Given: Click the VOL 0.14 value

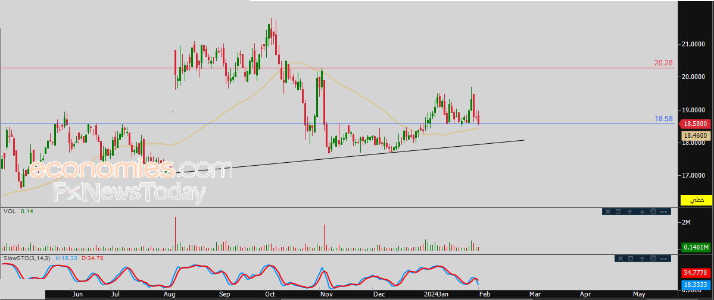Looking at the screenshot, I should point(26,211).
